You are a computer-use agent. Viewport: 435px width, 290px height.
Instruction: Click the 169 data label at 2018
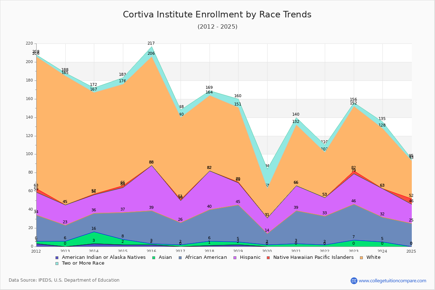[209, 88]
